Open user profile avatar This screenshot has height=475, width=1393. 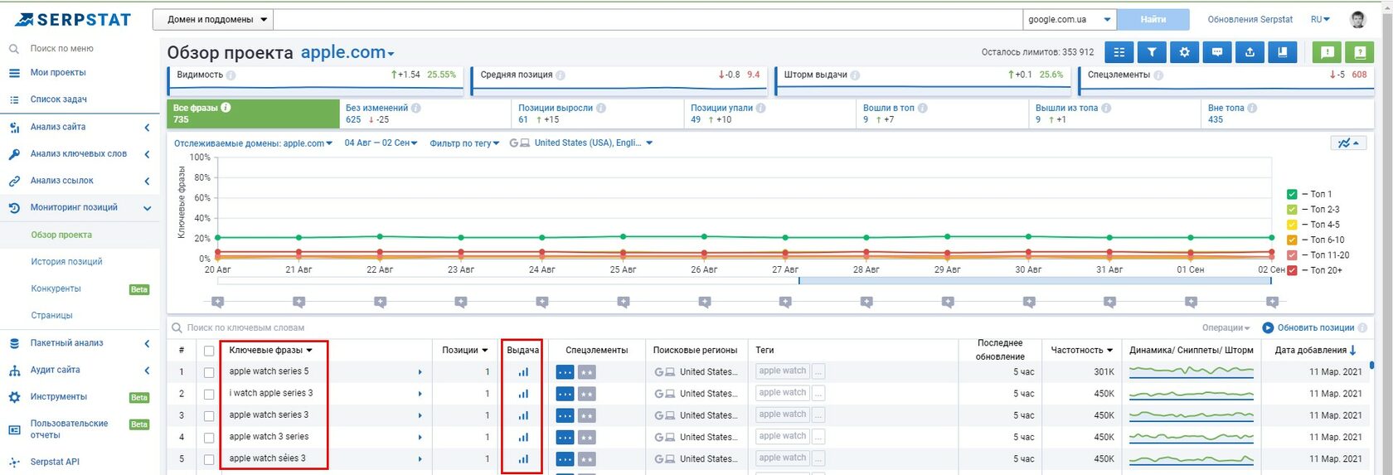pos(1358,19)
